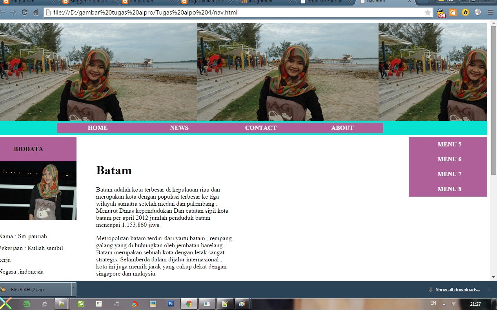Click 'Show all downloads...' link
The image size is (497, 314).
[458, 290]
